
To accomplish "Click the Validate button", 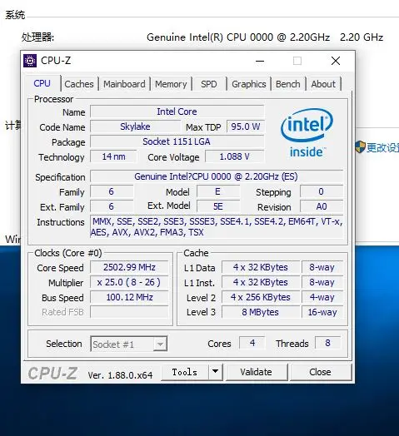I will point(257,372).
